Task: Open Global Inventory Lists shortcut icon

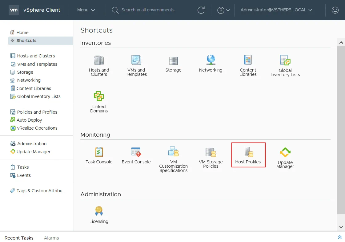Action: 285,60
